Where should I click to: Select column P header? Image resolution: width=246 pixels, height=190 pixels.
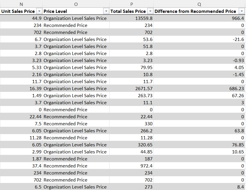131,4
